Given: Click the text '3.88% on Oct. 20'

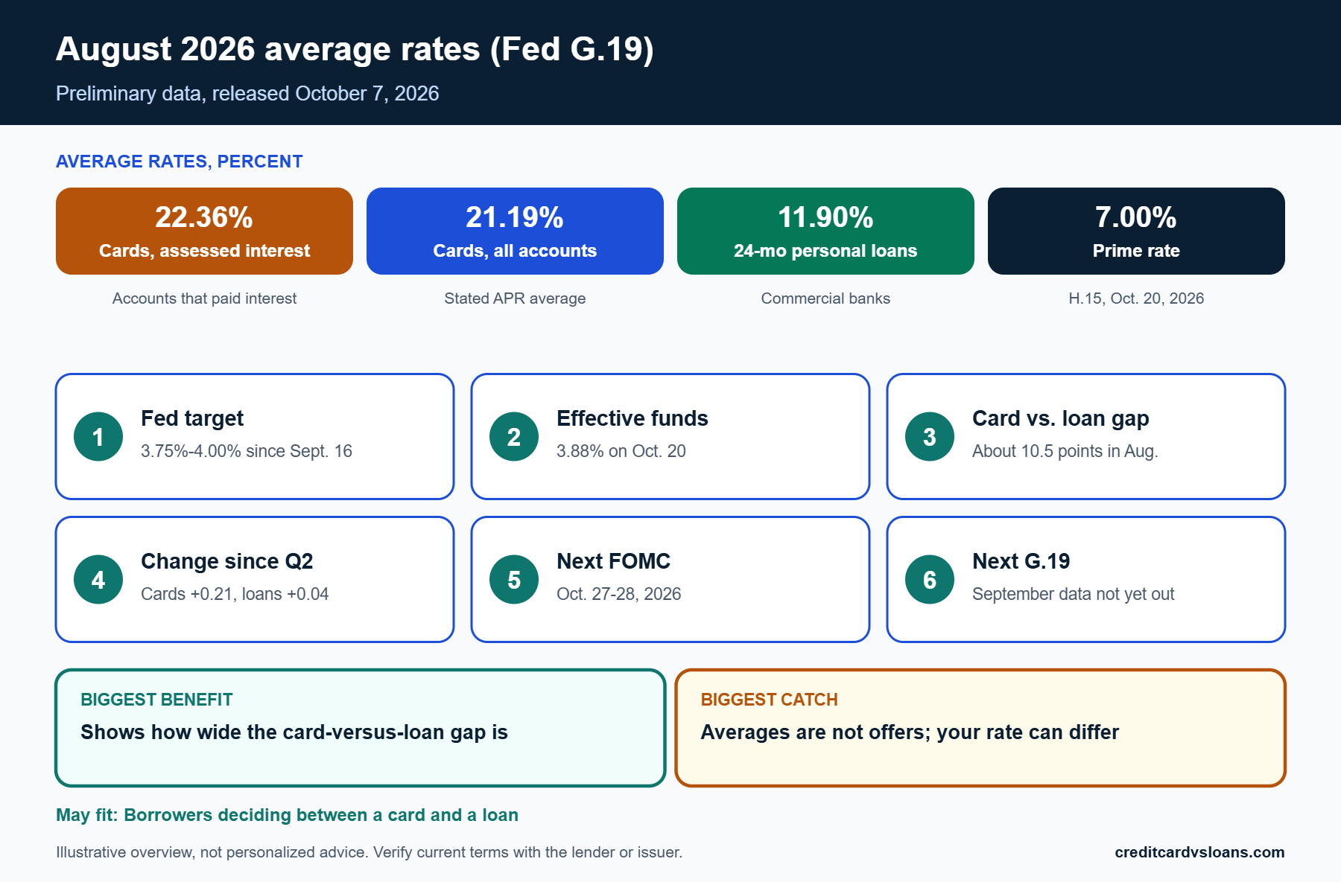Looking at the screenshot, I should [621, 451].
